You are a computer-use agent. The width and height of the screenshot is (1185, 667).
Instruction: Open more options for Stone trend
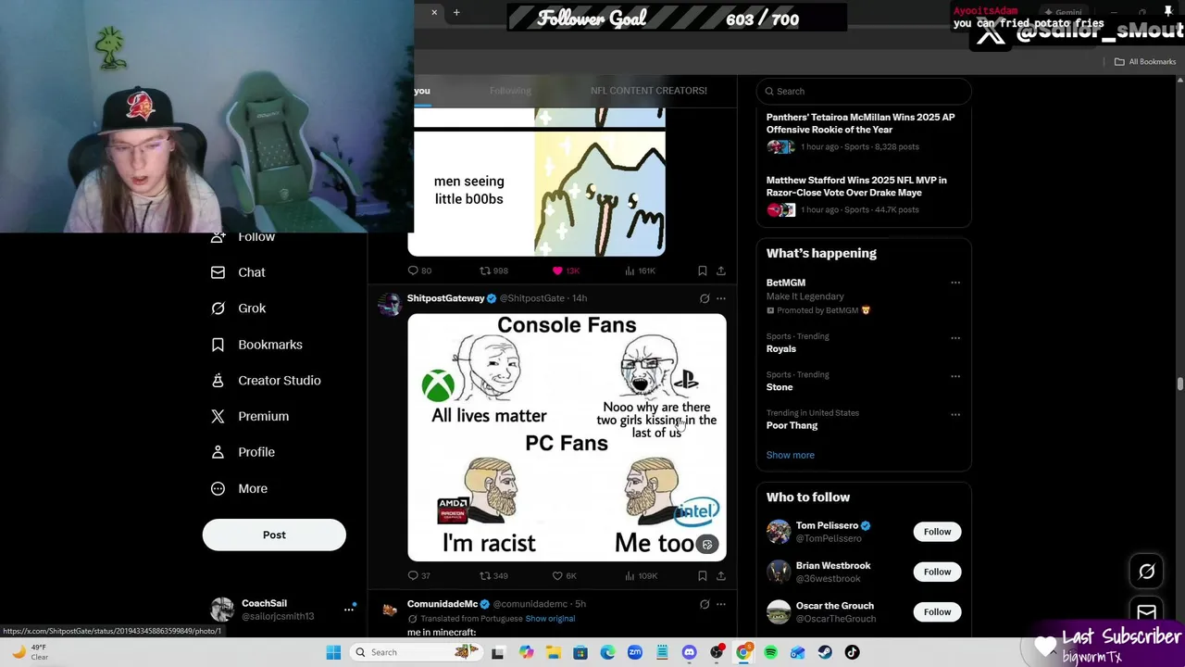(955, 376)
